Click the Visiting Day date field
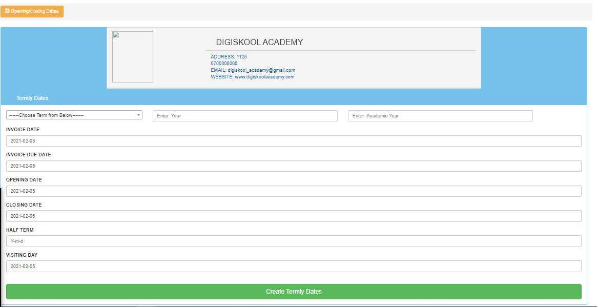The width and height of the screenshot is (597, 307). pos(293,267)
